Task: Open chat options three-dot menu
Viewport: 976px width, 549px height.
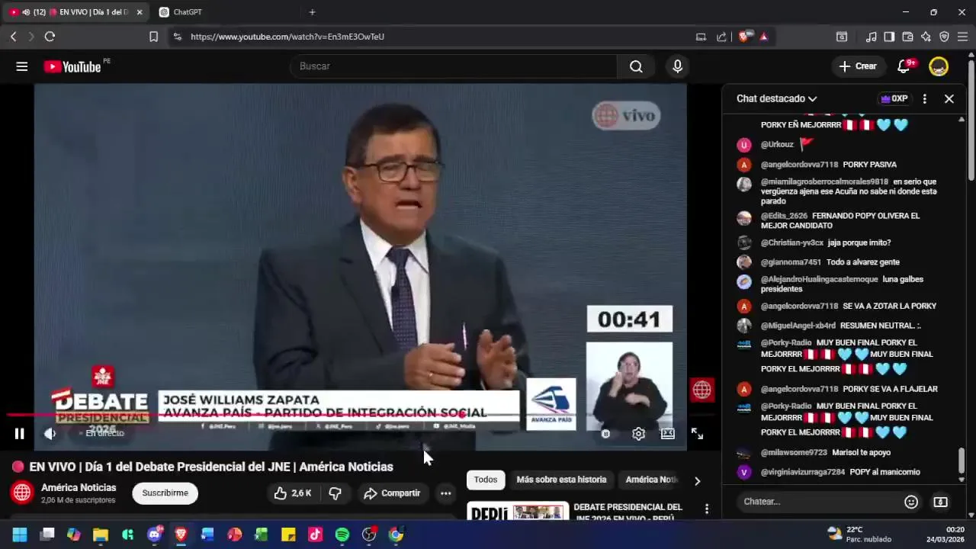Action: (924, 98)
